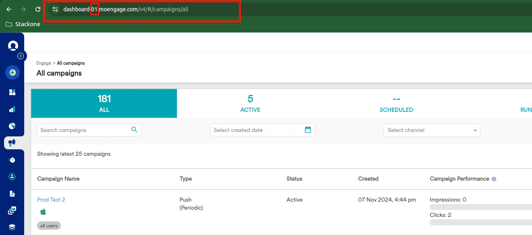532x235 pixels.
Task: Click the Created column header
Action: tap(368, 179)
